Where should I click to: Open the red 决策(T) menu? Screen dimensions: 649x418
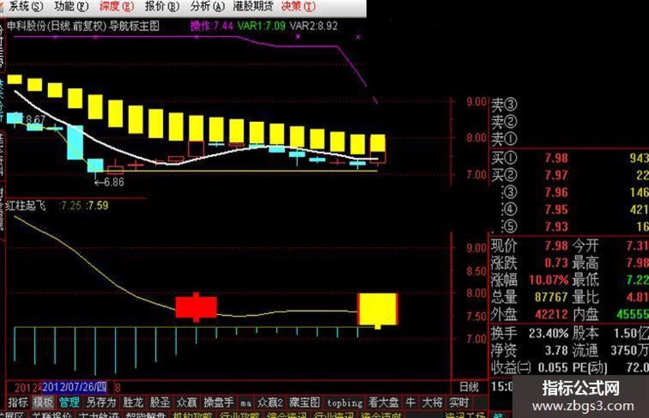pyautogui.click(x=299, y=7)
